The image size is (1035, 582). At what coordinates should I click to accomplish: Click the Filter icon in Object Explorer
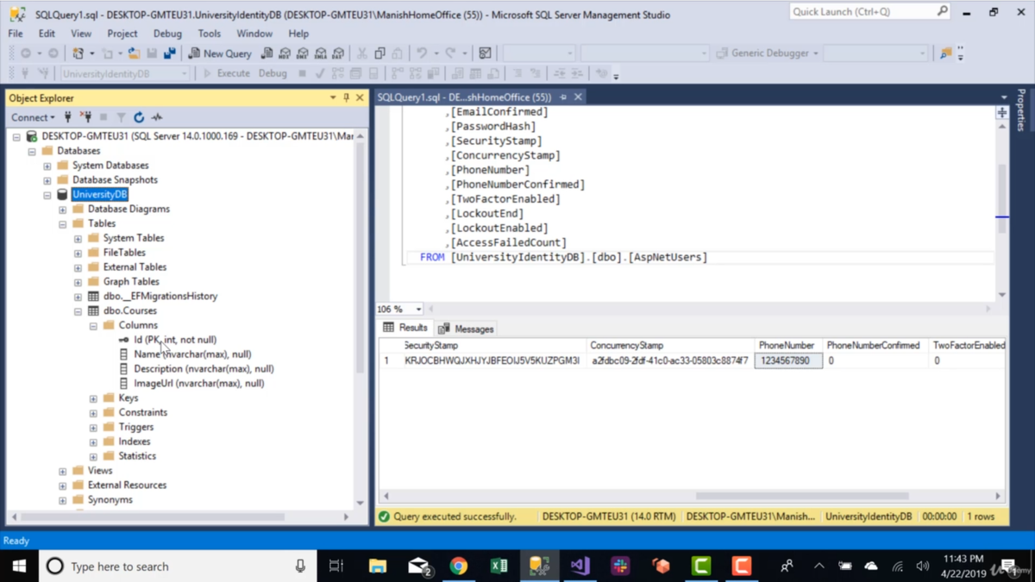point(122,117)
